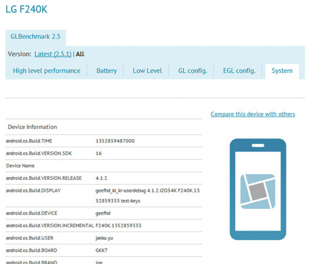Select the geefhd_kt_kr-userdebug display value
Viewport: 321px width, 264px height.
coord(147,196)
